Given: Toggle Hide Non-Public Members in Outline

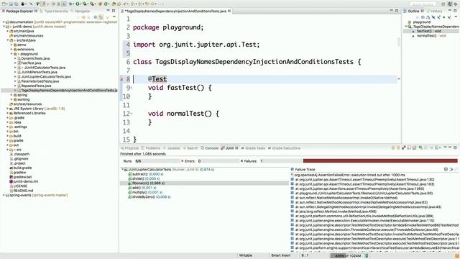Looking at the screenshot, I should (x=444, y=17).
